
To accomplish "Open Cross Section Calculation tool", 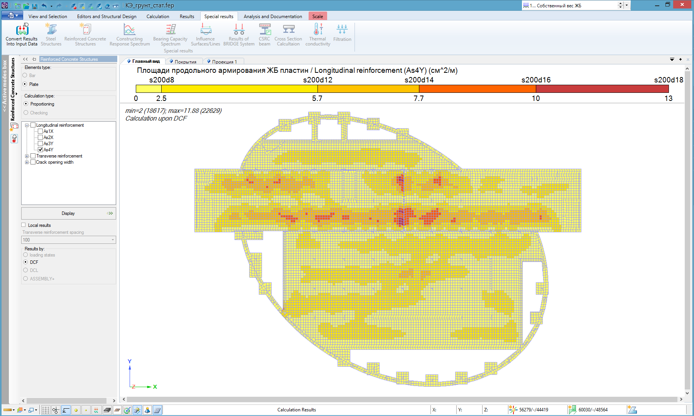I will [x=288, y=30].
